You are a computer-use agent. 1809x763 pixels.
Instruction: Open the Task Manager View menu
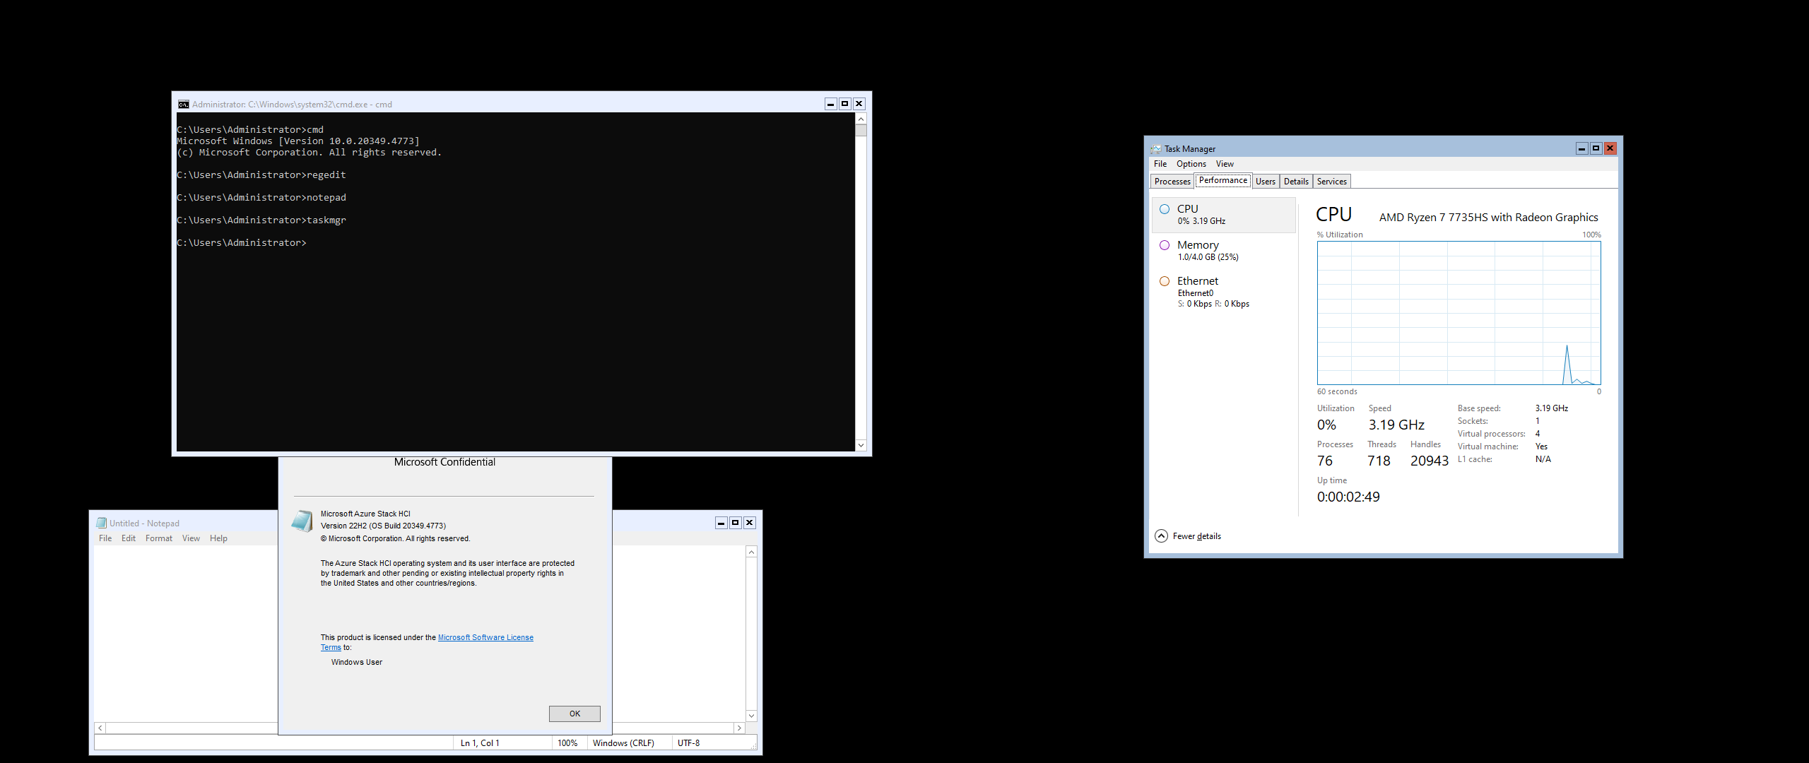pyautogui.click(x=1225, y=164)
